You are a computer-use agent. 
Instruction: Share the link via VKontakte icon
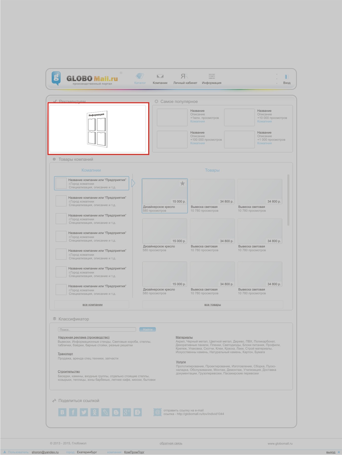(62, 412)
